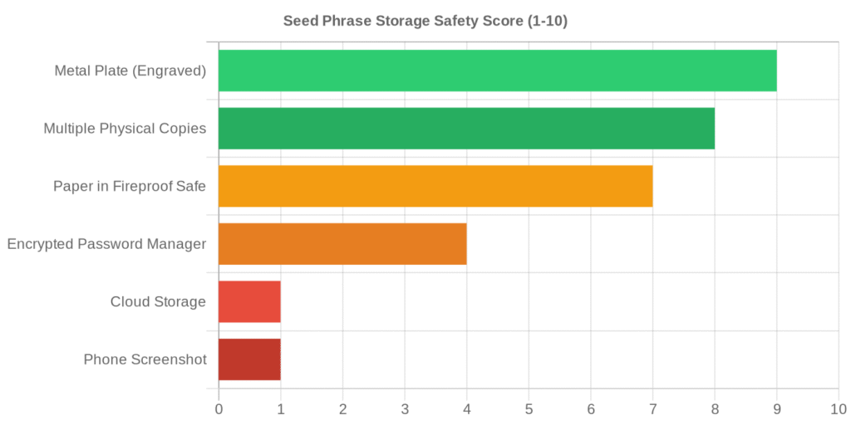Select the red Cloud Storage bar
The height and width of the screenshot is (425, 851).
point(249,301)
